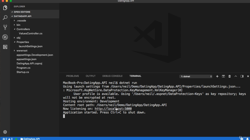
Task: Click the EXPLORER panel title
Action: tap(19, 6)
